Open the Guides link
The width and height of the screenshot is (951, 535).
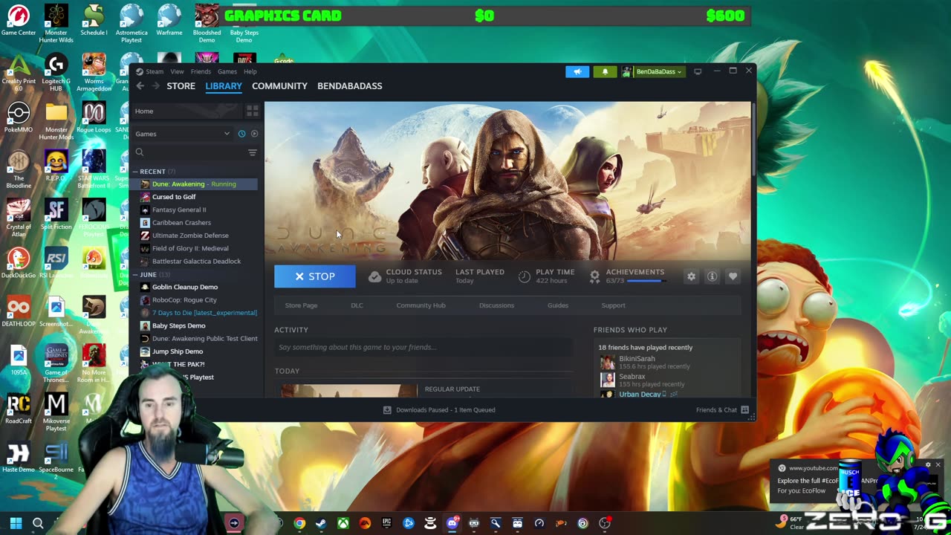tap(558, 305)
